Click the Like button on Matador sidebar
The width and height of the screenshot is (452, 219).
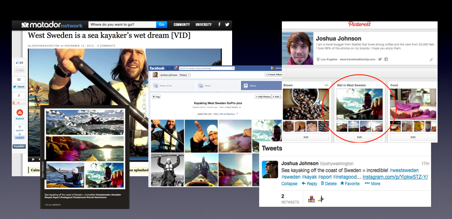pos(19,70)
